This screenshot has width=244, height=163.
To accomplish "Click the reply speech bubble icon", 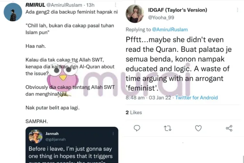I will pyautogui.click(x=137, y=128).
